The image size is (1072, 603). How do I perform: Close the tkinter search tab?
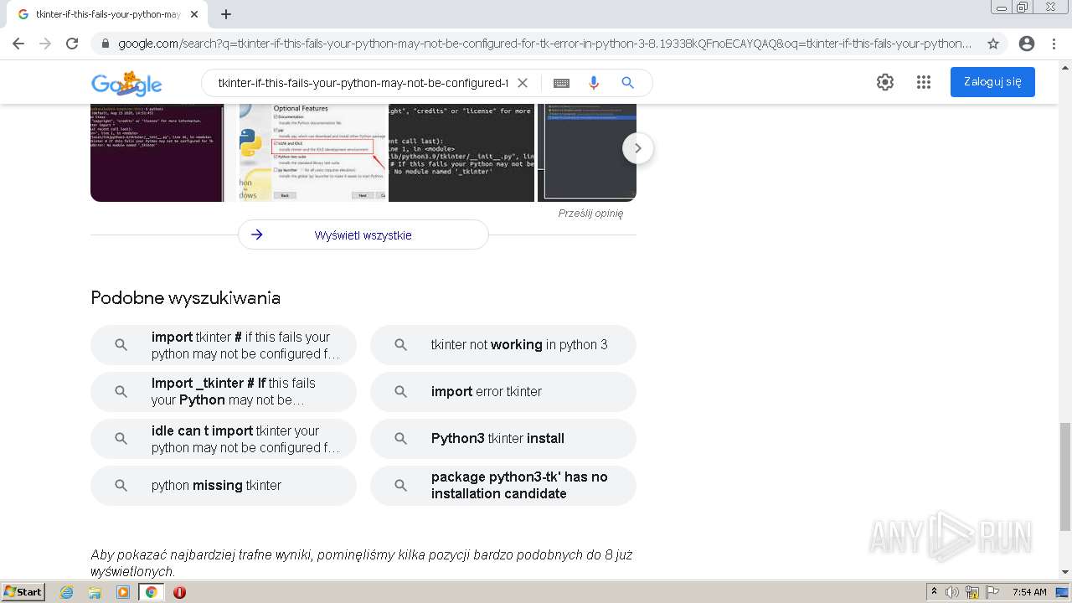[x=194, y=14]
